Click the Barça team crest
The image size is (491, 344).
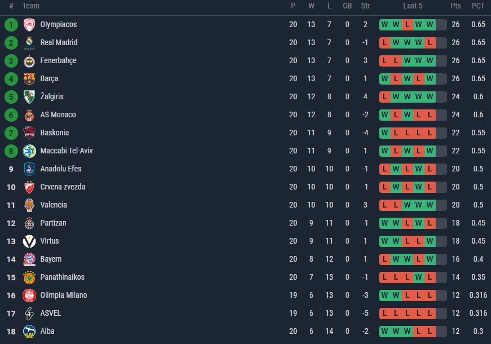pos(29,78)
